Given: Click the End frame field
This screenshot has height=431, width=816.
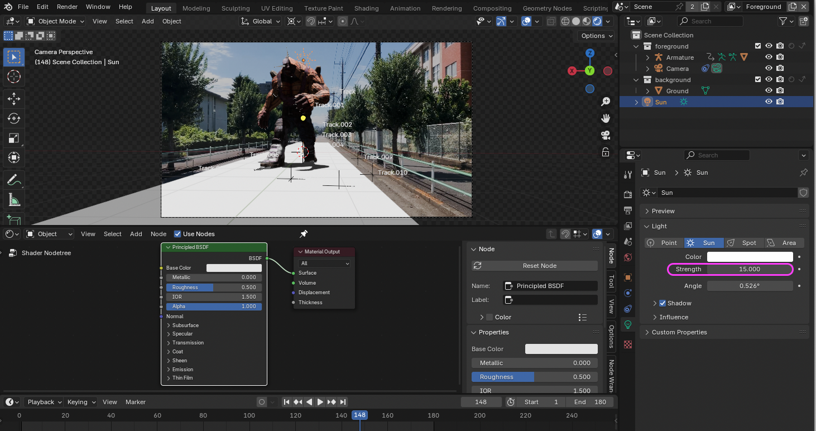Looking at the screenshot, I should click(x=589, y=402).
